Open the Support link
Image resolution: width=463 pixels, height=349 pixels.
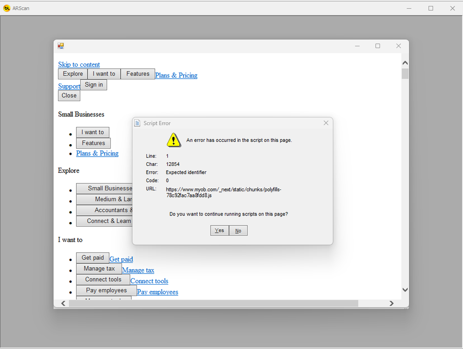69,86
